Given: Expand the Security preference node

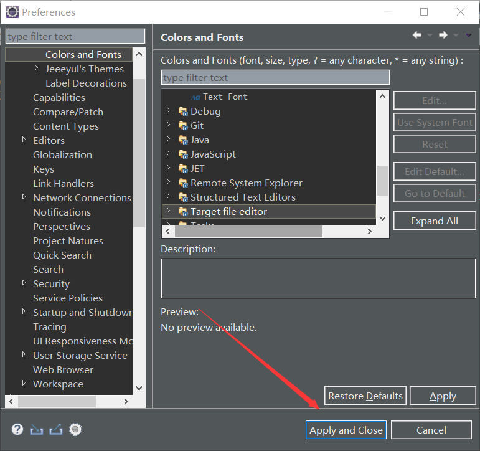Looking at the screenshot, I should (x=24, y=282).
